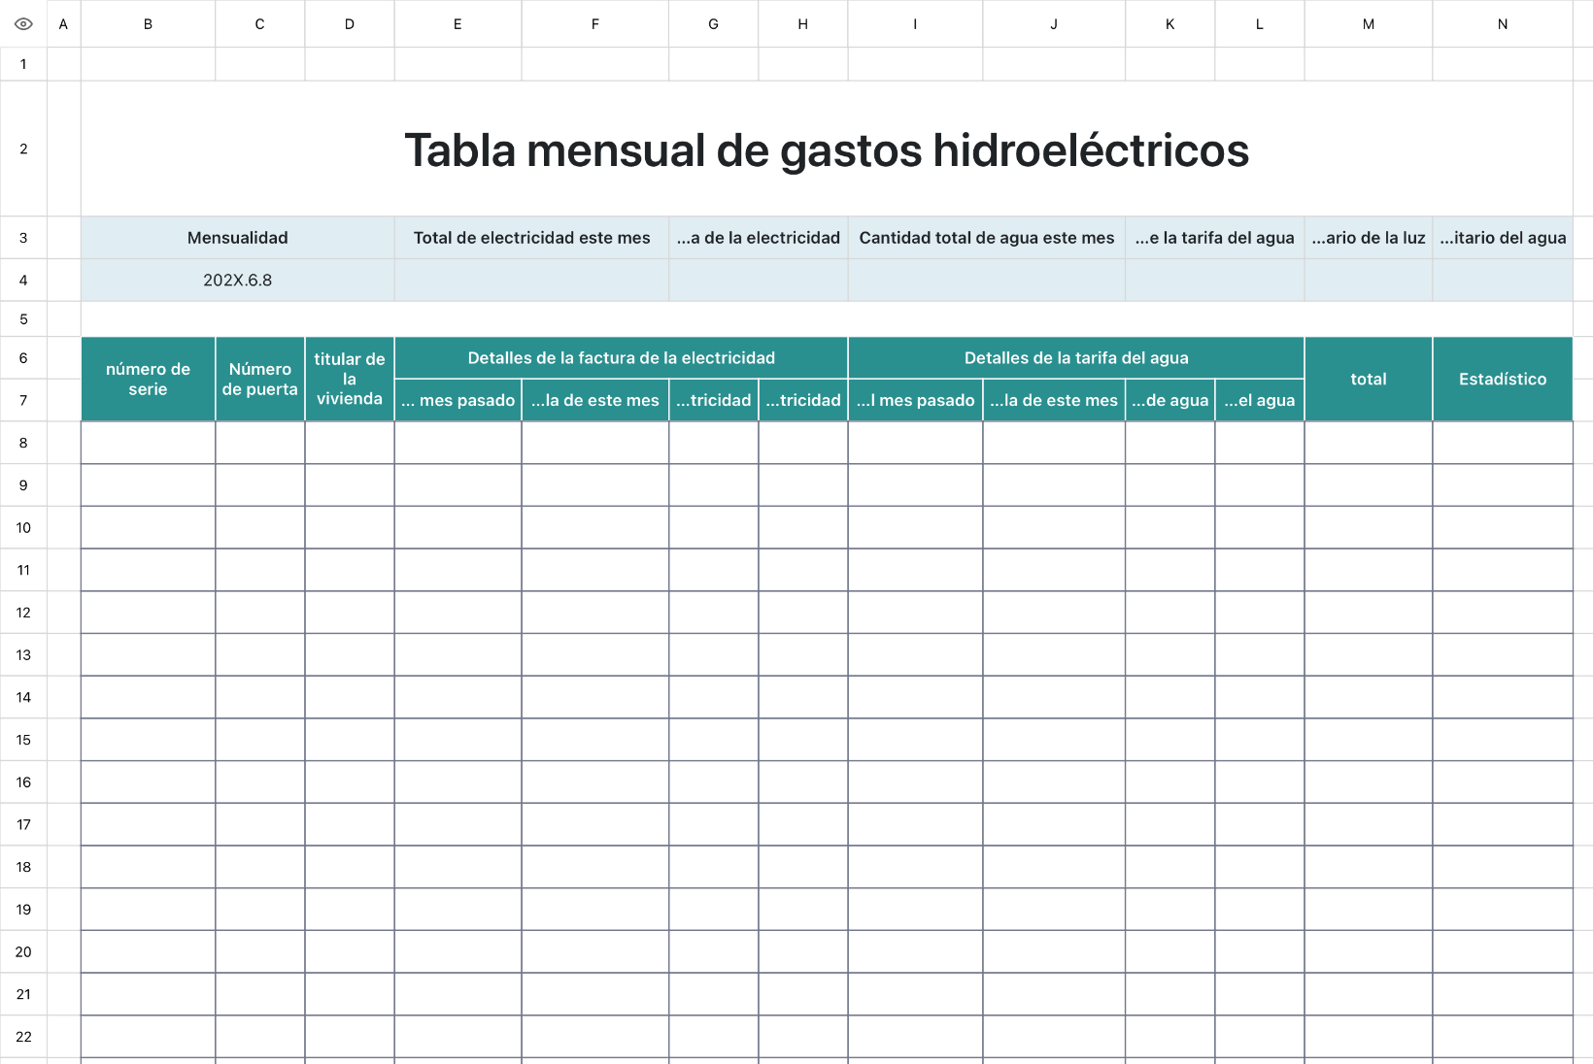Screen dimensions: 1593x1064
Task: Select column A header
Action: pyautogui.click(x=63, y=23)
